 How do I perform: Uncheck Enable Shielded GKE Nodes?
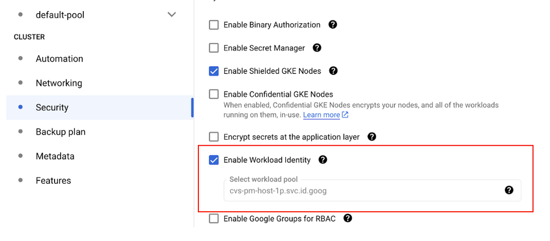(x=214, y=71)
